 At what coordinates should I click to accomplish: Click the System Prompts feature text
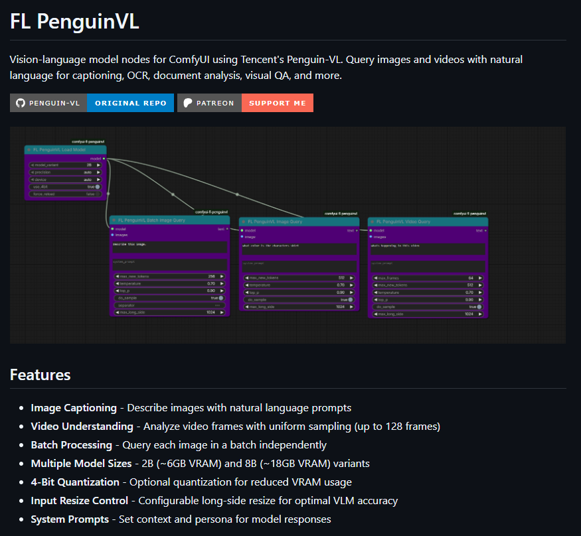[x=181, y=519]
